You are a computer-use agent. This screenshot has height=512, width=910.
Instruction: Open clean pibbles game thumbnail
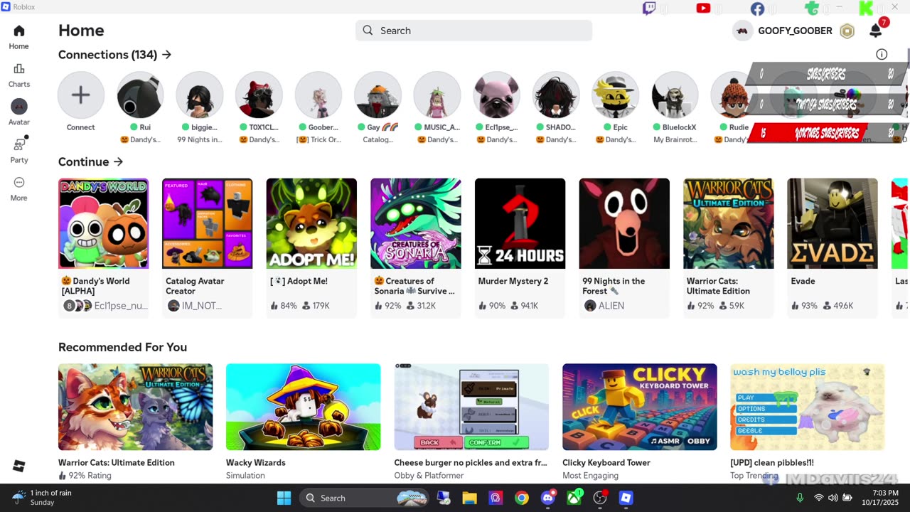pos(808,407)
